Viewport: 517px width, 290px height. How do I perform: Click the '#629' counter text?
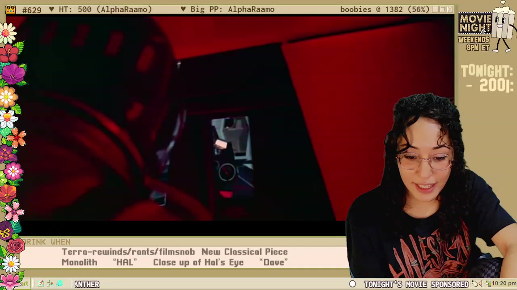click(32, 10)
